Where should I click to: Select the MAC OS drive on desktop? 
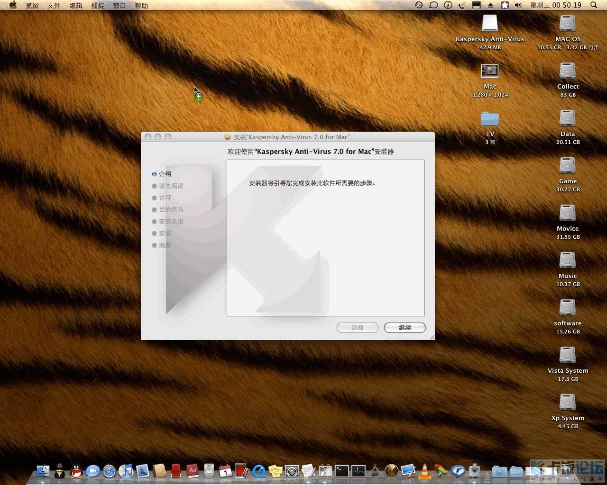[568, 23]
